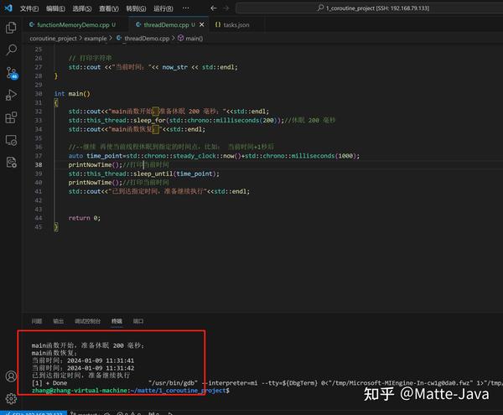
Task: Click '[1] + Done' terminal line
Action: click(x=49, y=383)
